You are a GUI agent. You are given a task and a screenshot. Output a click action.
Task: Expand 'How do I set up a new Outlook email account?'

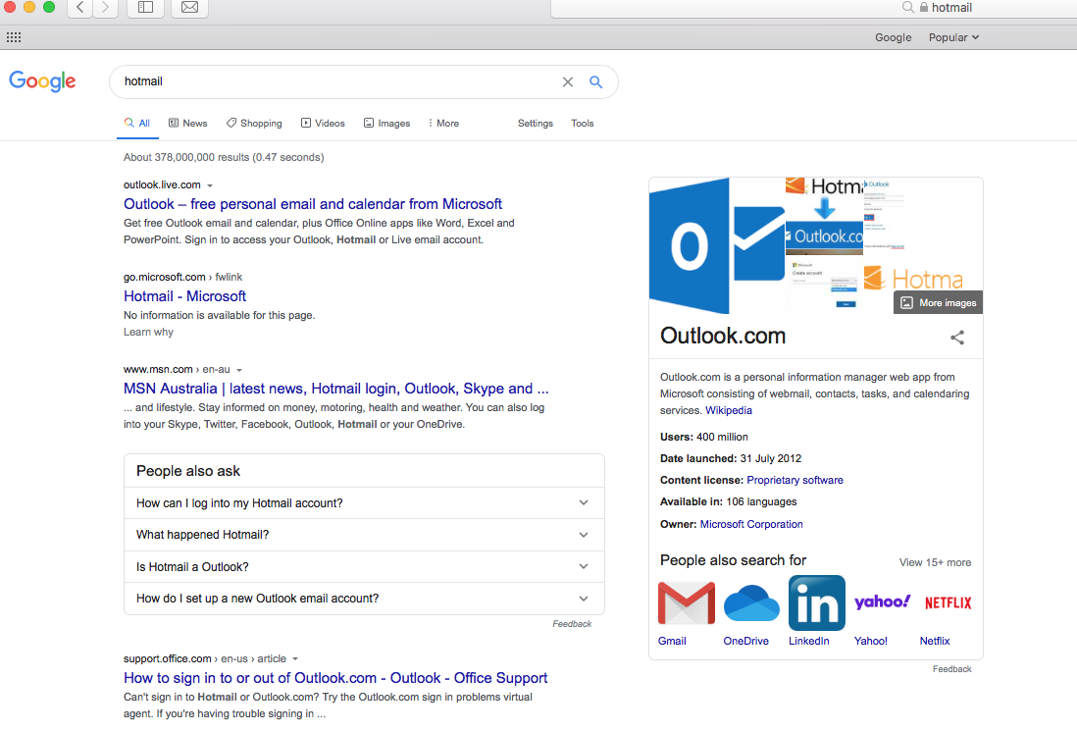click(x=364, y=598)
